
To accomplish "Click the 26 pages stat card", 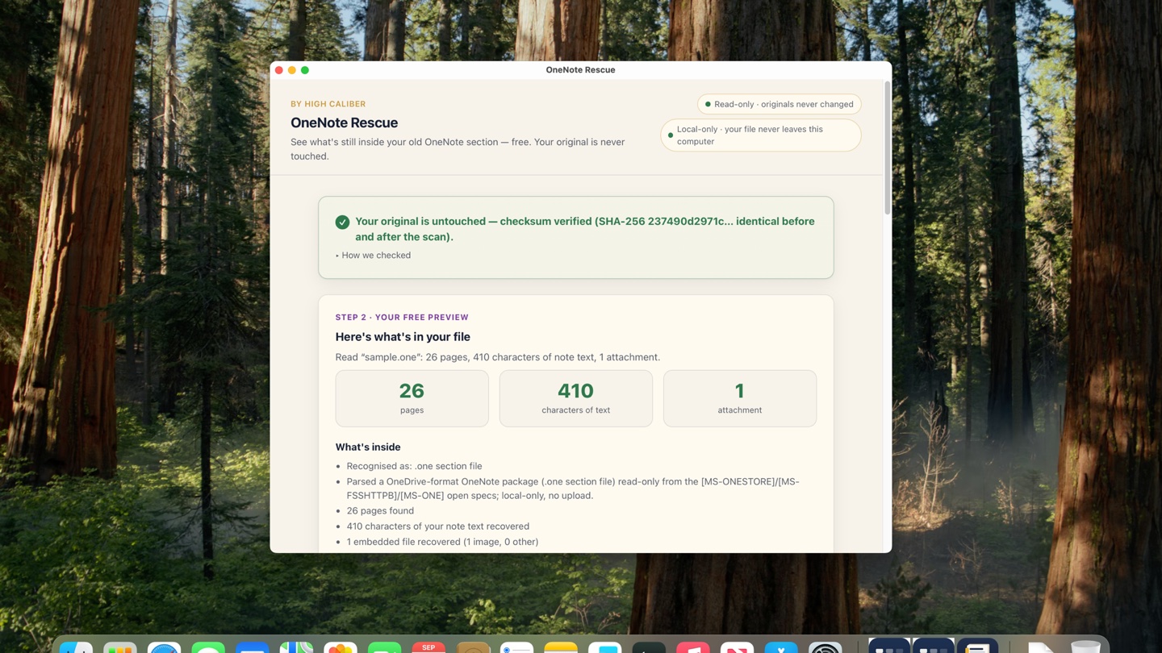I will tap(412, 398).
